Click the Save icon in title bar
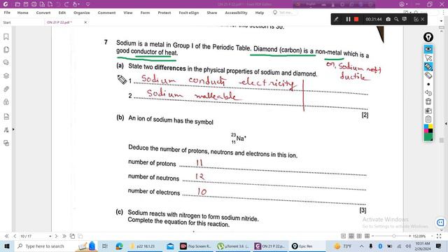This screenshot has height=252, width=448. [26, 4]
